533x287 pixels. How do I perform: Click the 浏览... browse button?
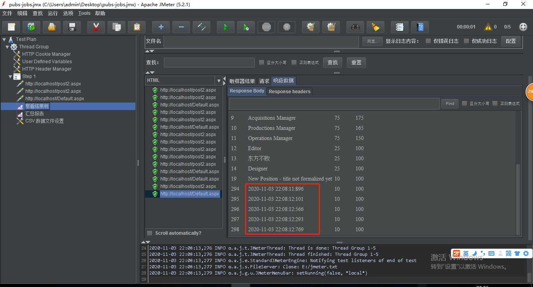tap(372, 41)
